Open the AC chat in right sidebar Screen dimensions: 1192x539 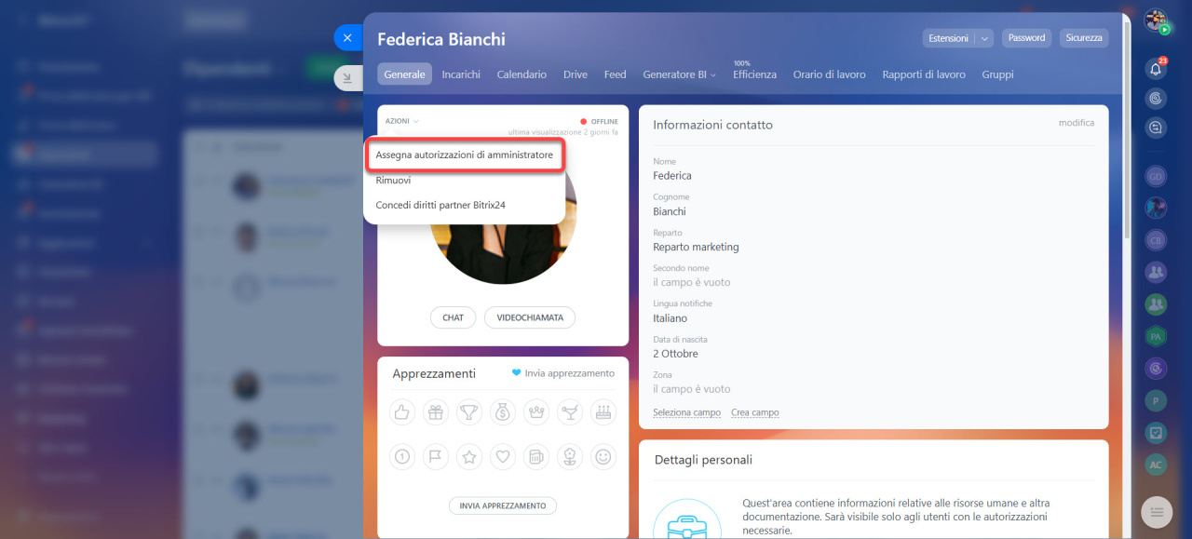[1156, 465]
